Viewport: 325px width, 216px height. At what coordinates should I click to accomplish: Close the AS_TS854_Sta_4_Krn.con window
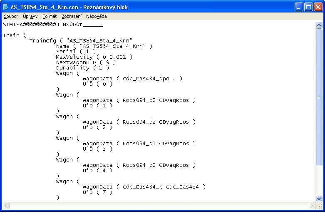click(318, 7)
